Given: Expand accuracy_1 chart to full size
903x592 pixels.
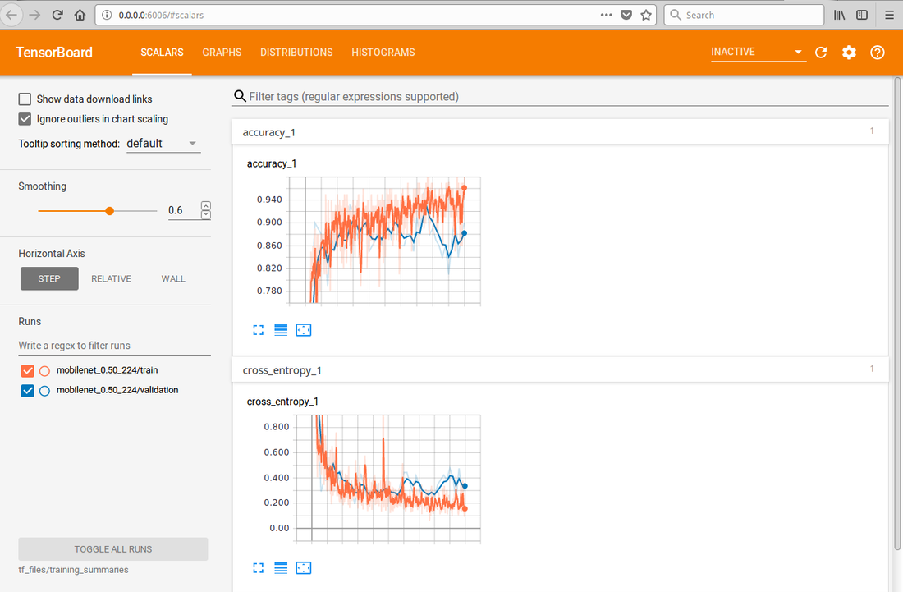Looking at the screenshot, I should 259,330.
